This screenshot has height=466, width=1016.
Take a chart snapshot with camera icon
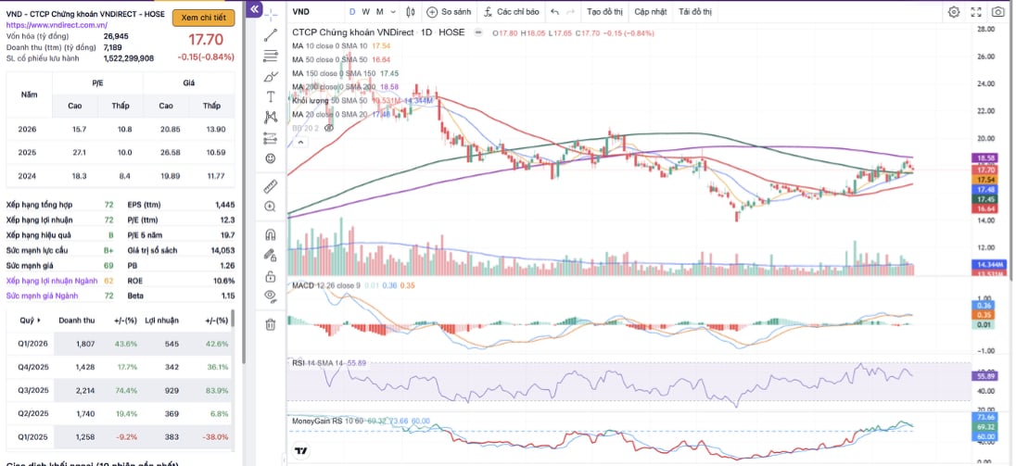tap(997, 12)
